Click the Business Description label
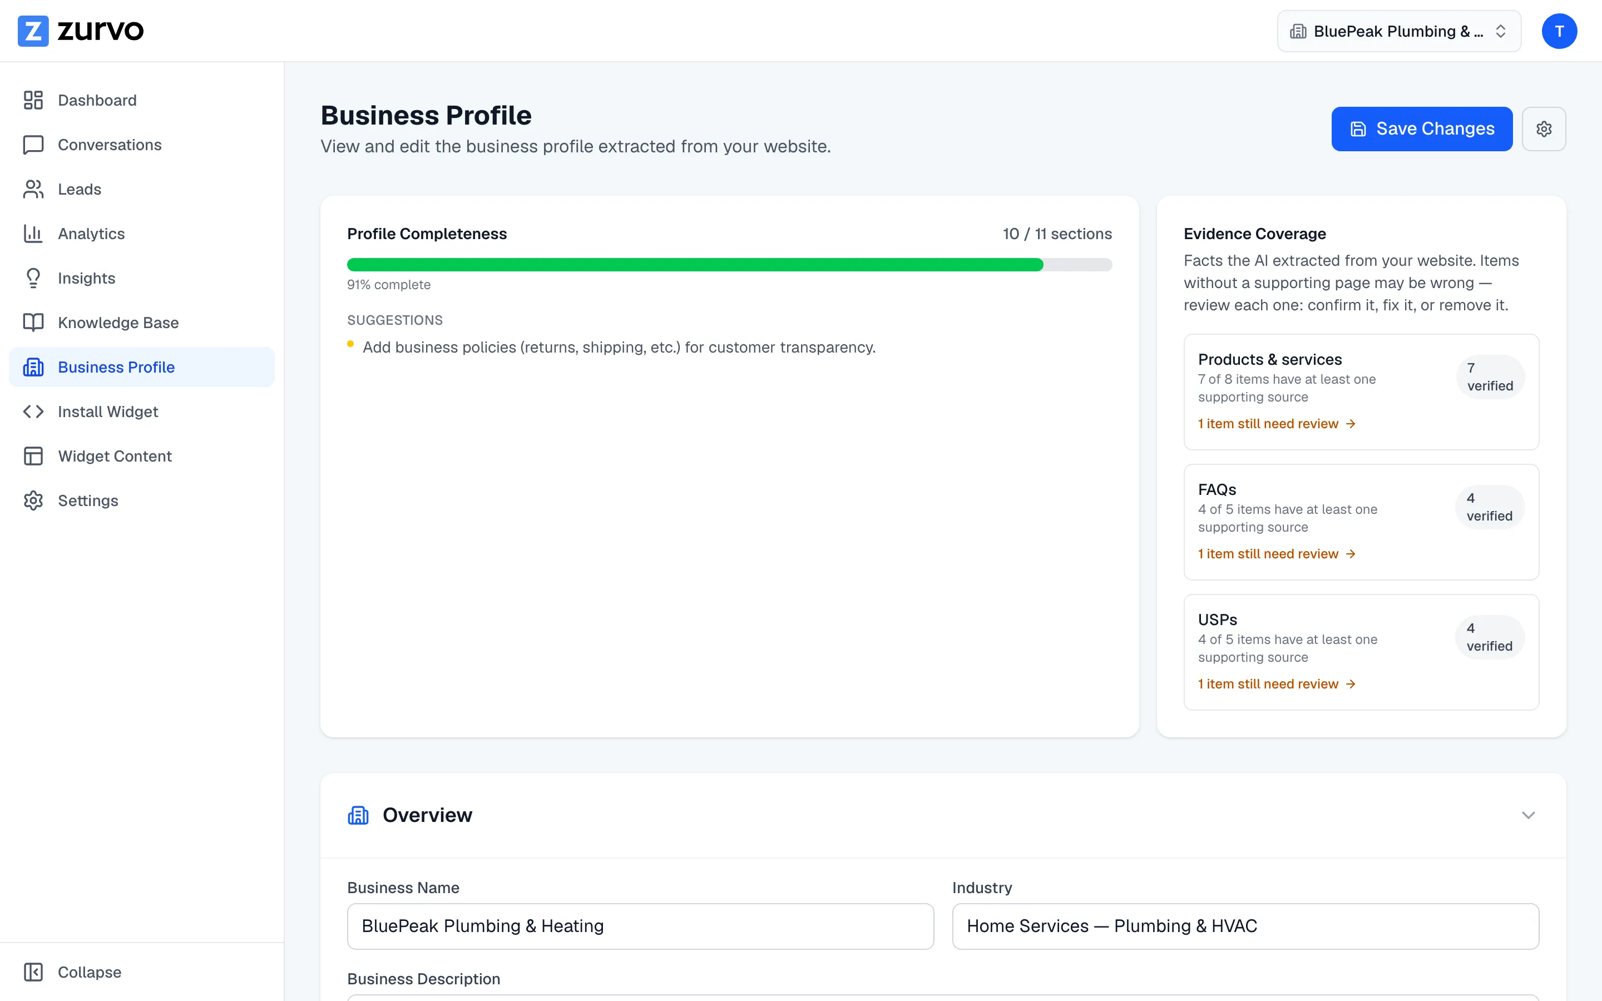This screenshot has height=1001, width=1602. [x=423, y=979]
